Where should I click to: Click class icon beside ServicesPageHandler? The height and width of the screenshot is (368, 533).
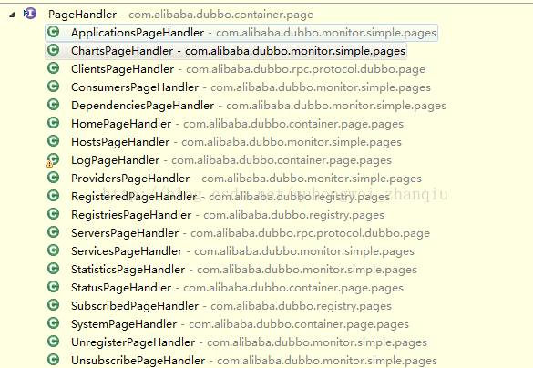[54, 250]
